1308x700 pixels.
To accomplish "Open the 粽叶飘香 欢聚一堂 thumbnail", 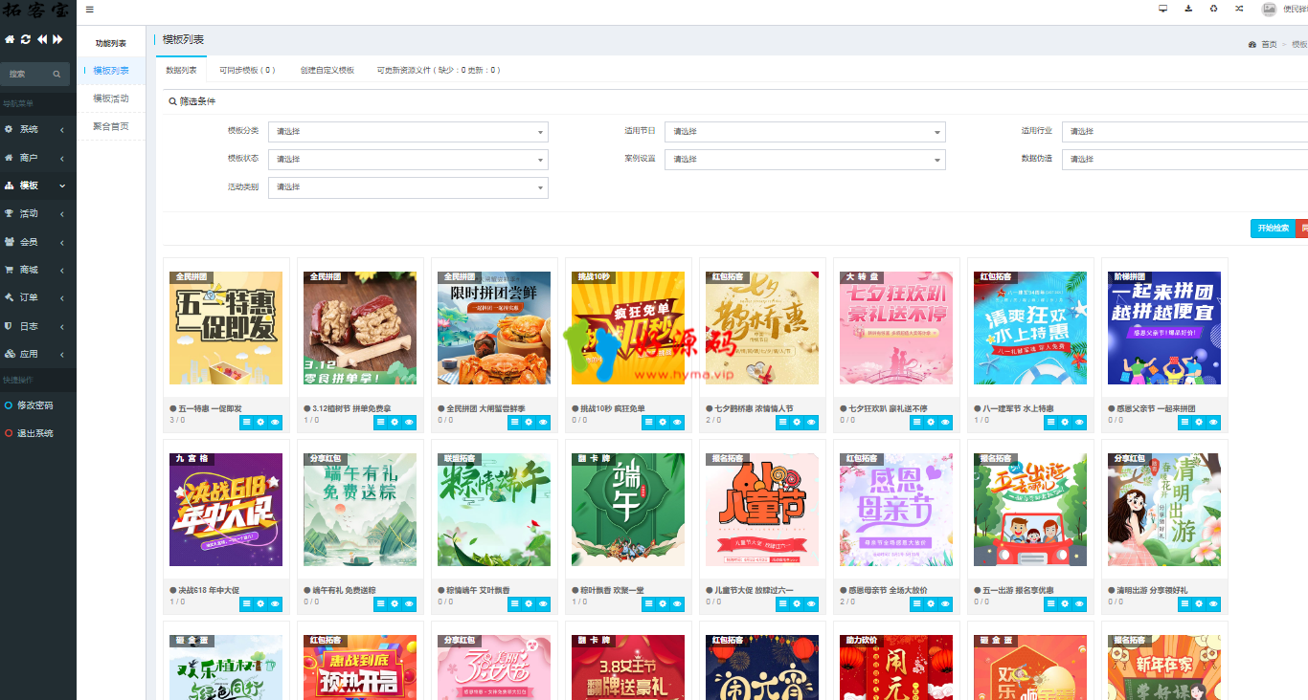I will [x=628, y=510].
